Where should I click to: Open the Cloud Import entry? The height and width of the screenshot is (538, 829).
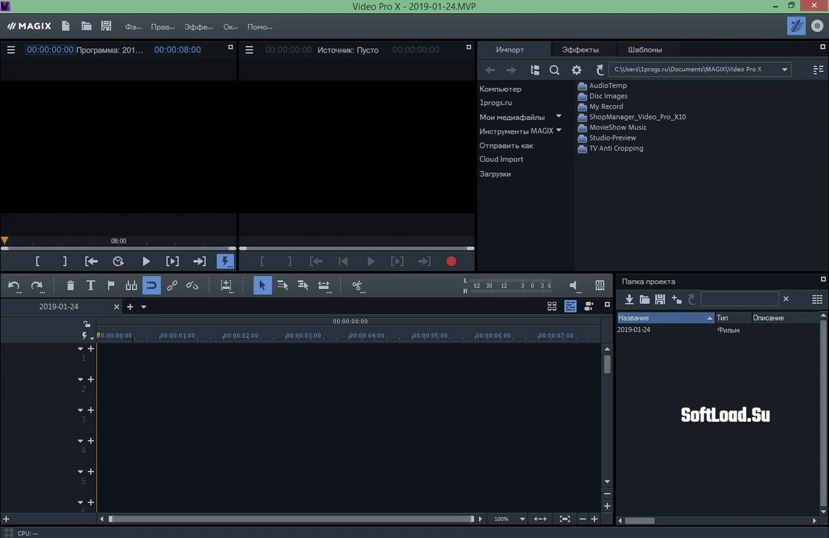(x=502, y=159)
